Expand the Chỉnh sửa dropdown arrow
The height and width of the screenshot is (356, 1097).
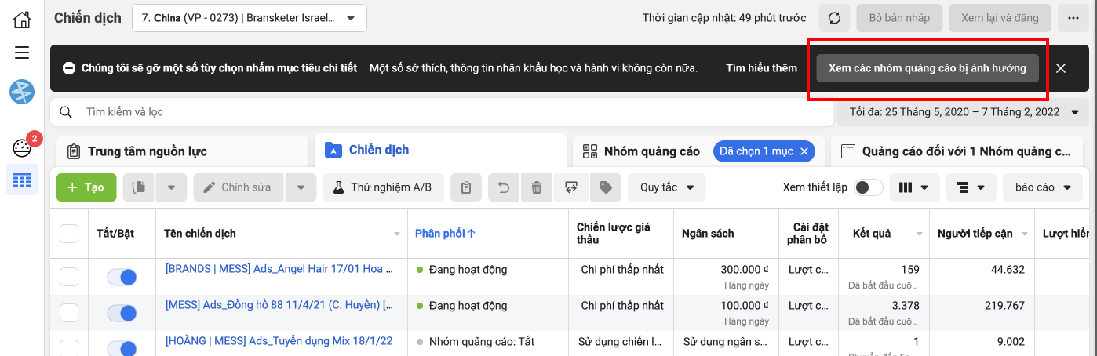[x=301, y=187]
